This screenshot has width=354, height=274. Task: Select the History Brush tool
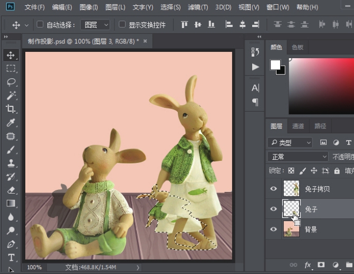pyautogui.click(x=11, y=177)
